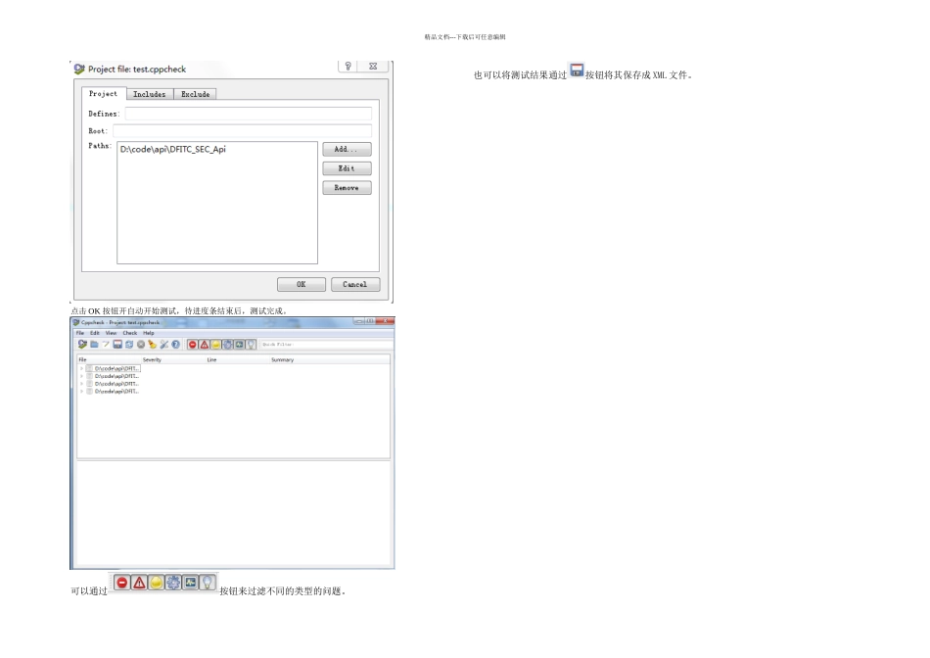Screen dimensions: 930x658
Task: Toggle information lightbulb filter in Cppcheck window toolbar
Action: (x=251, y=344)
